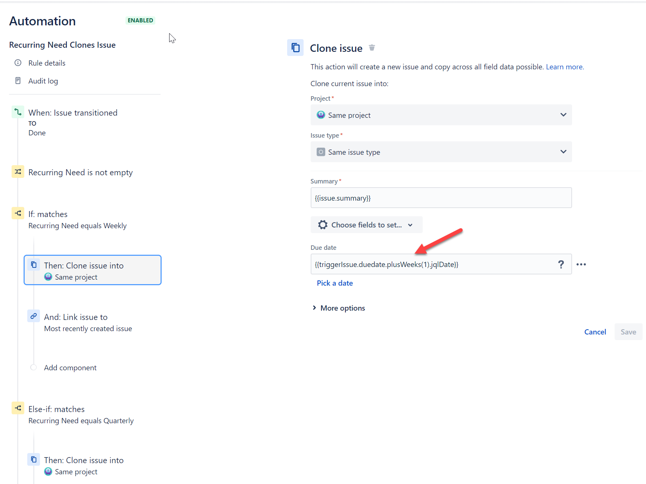646x484 pixels.
Task: Click the Cancel button
Action: point(595,332)
